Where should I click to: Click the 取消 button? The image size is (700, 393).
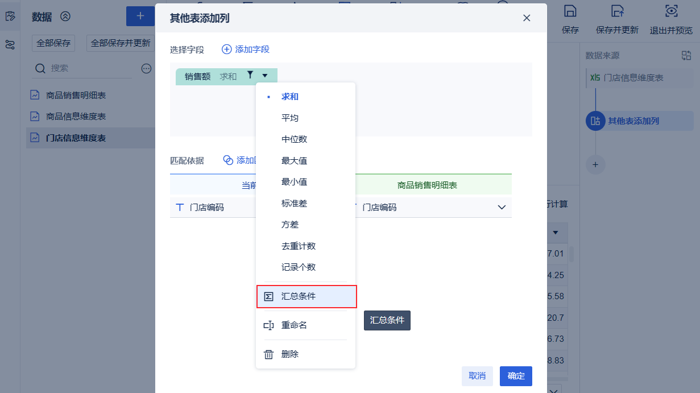point(477,376)
